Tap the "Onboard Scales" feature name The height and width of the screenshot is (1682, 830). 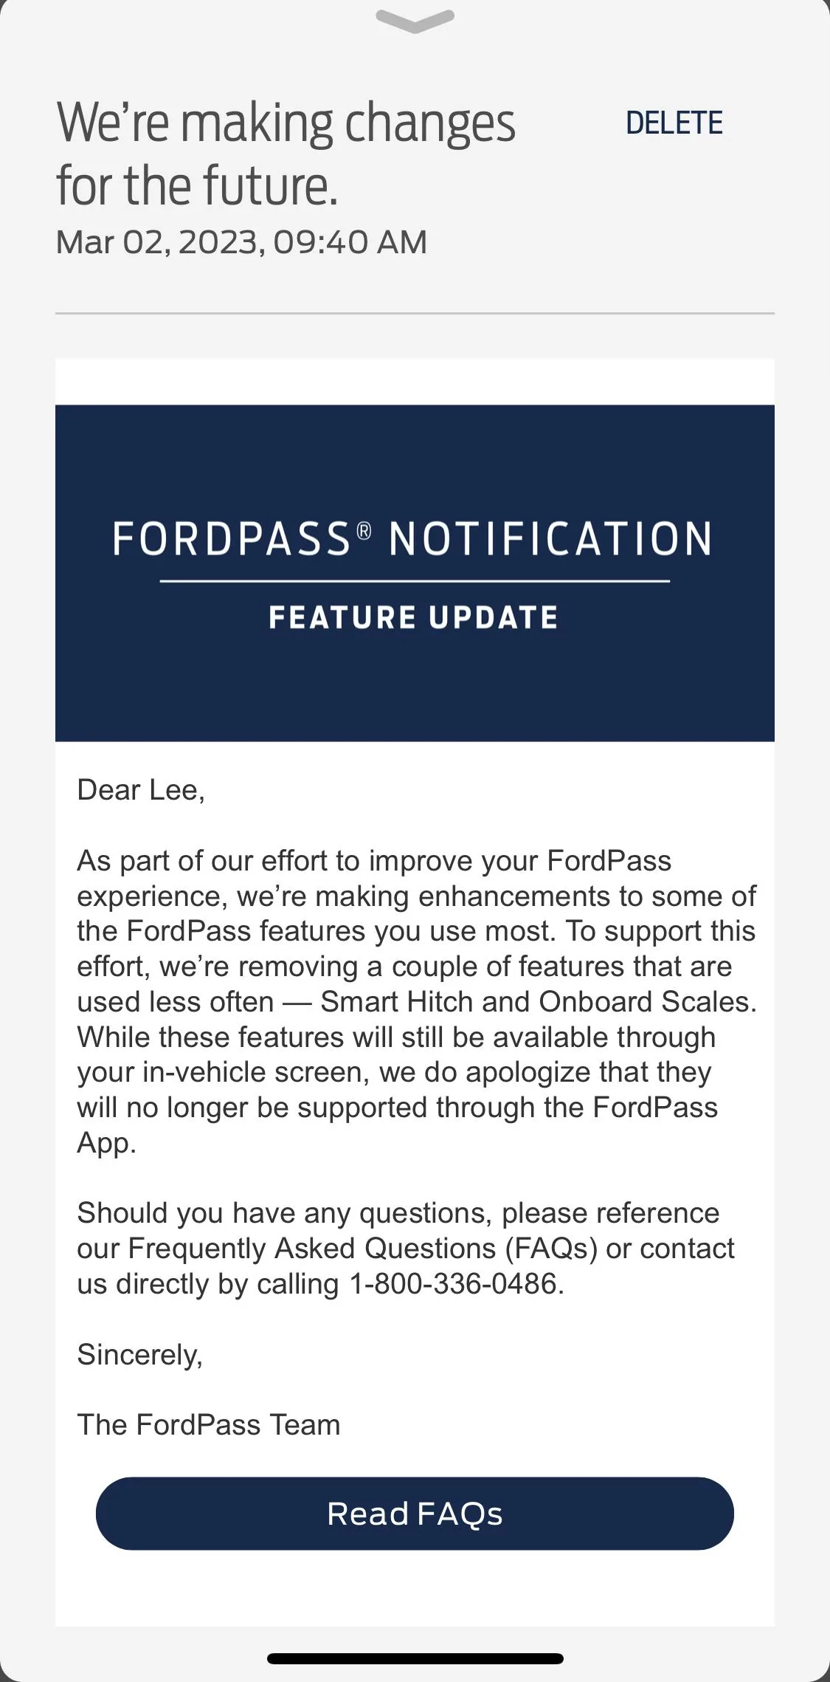click(646, 1002)
